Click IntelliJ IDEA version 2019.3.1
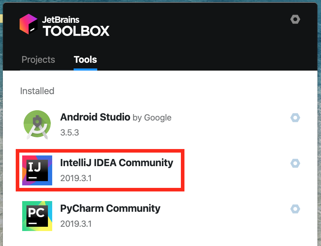This screenshot has width=321, height=246. [76, 178]
